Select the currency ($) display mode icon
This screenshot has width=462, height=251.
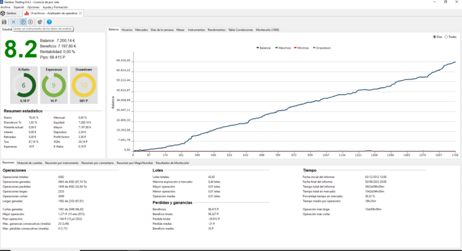[31, 22]
